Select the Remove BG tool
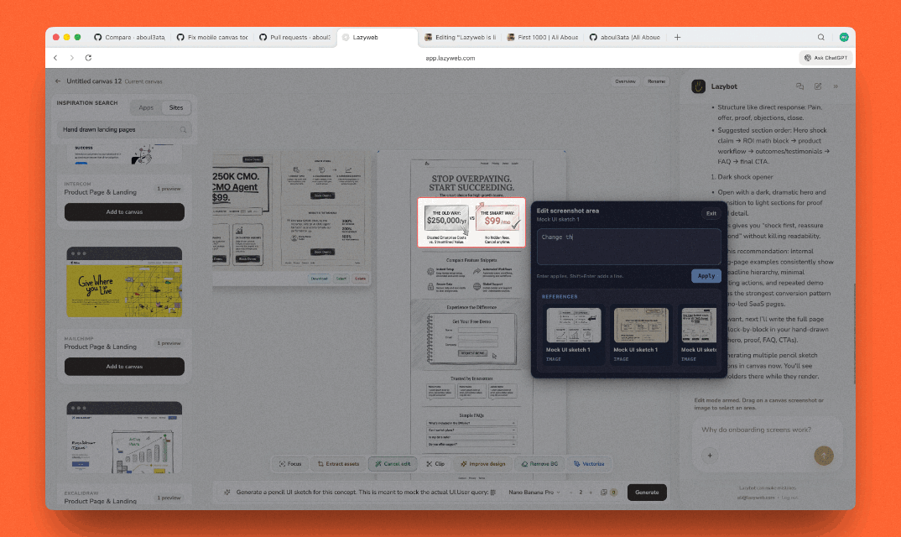Viewport: 901px width, 537px height. coord(539,464)
